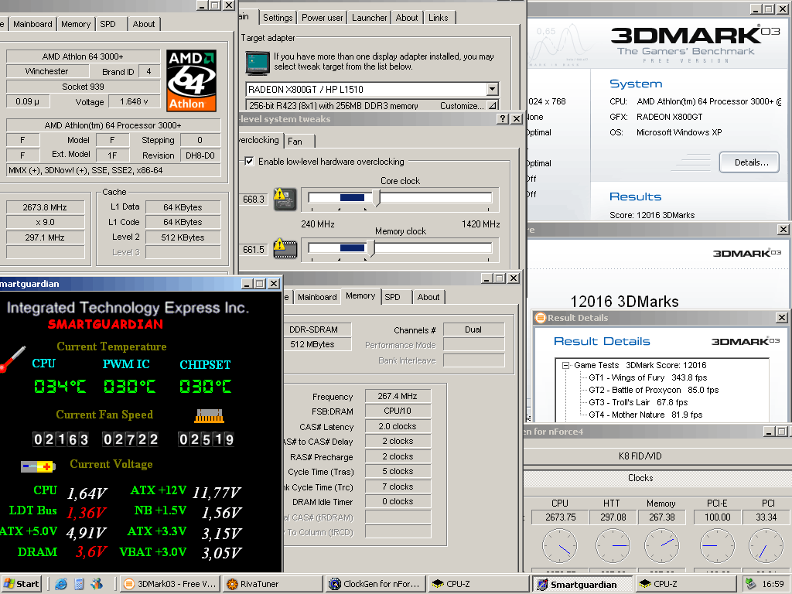This screenshot has height=594, width=792.
Task: Click the memory clock chip warning icon
Action: 285,248
